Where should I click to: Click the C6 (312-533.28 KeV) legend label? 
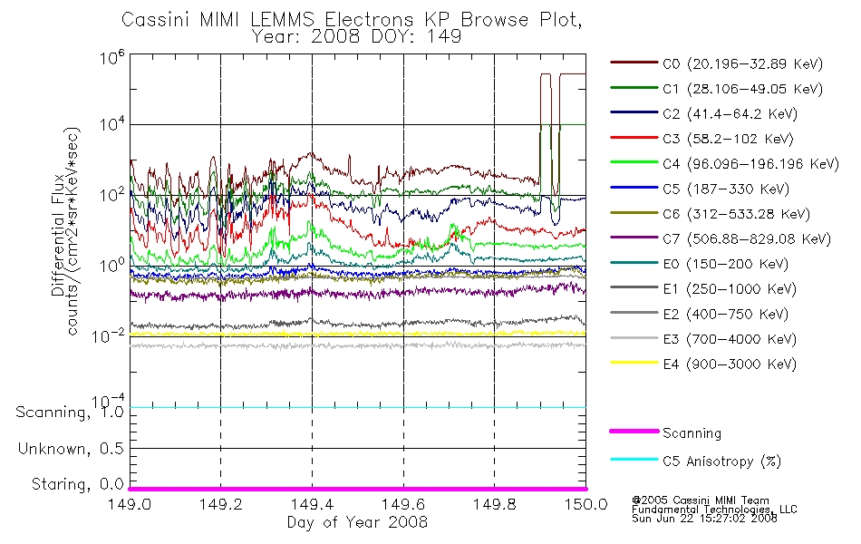(x=736, y=214)
